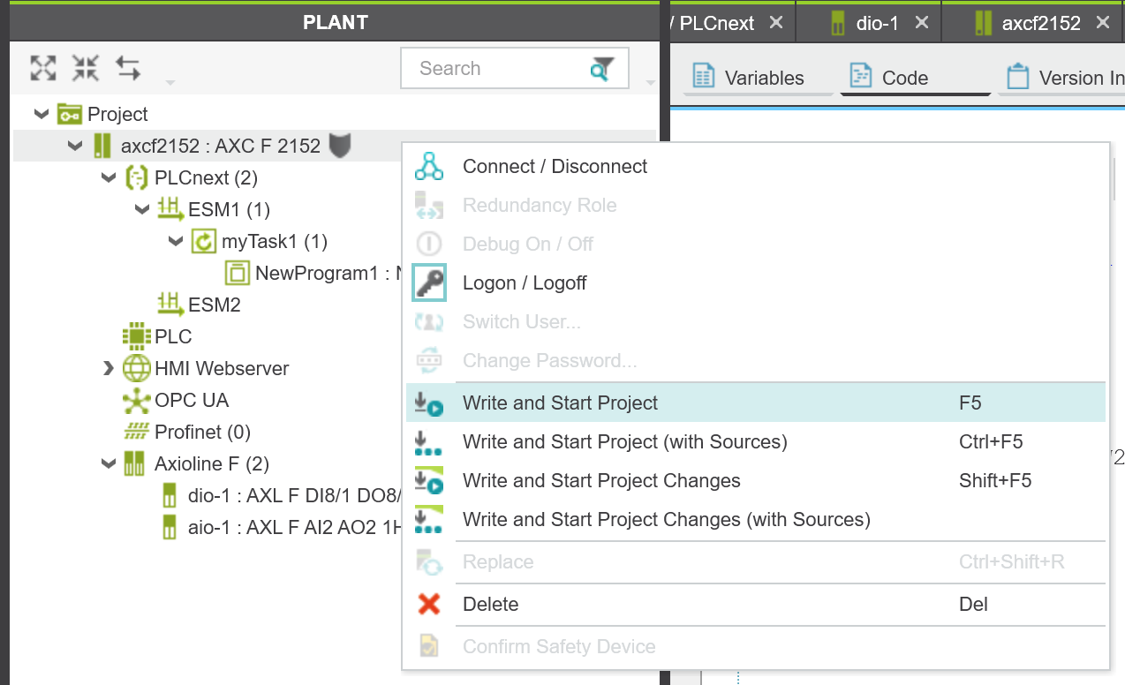Click the Logon / Logoff key icon
This screenshot has width=1125, height=685.
pos(429,282)
